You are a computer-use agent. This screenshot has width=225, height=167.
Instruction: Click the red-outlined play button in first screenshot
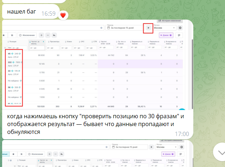(148, 28)
